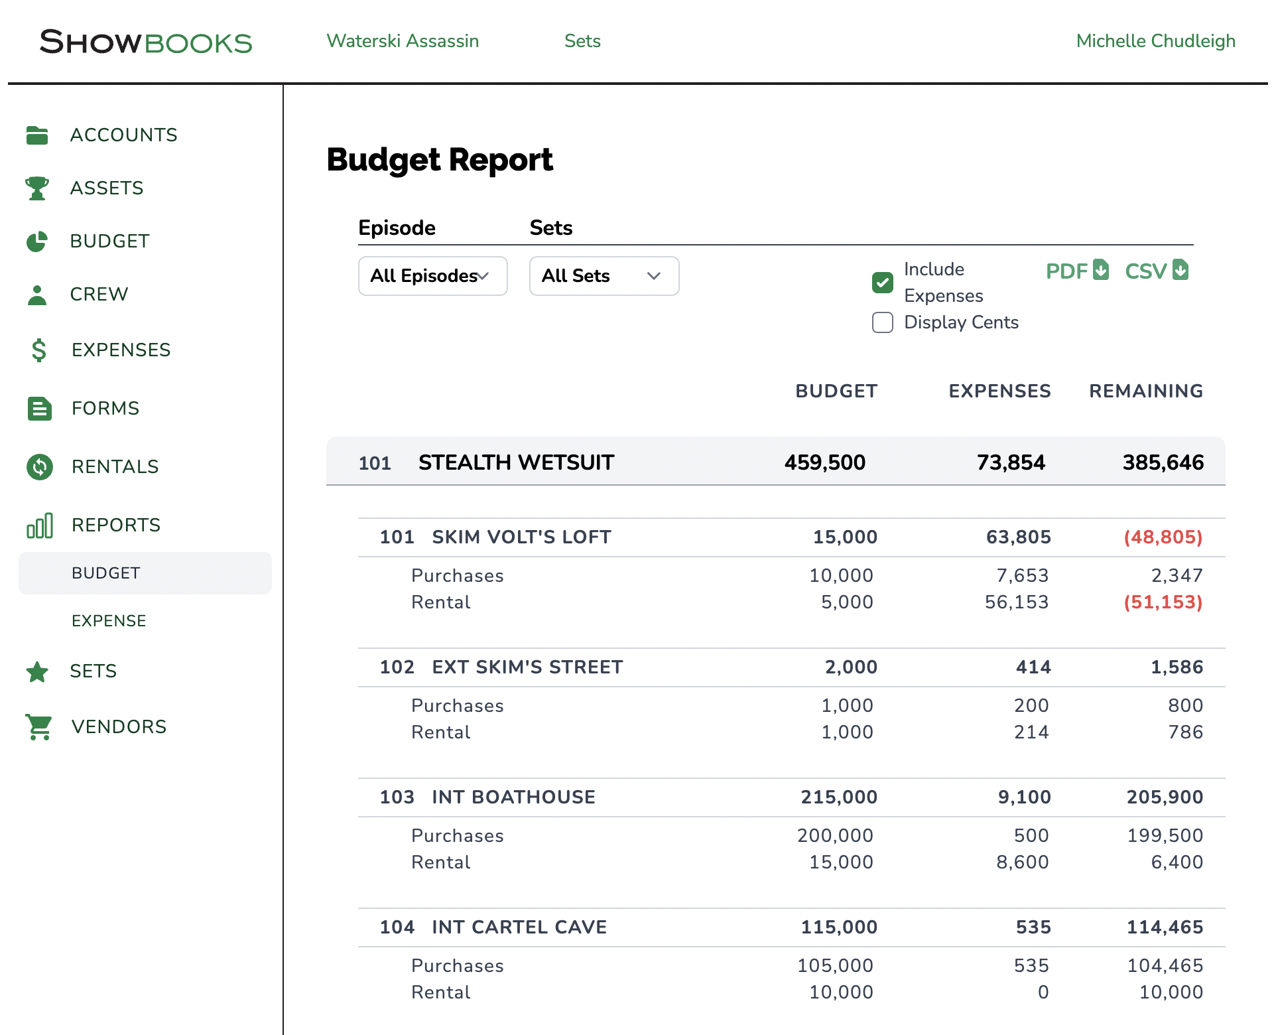Image resolution: width=1276 pixels, height=1035 pixels.
Task: Select the Budget report submenu item
Action: tap(145, 573)
